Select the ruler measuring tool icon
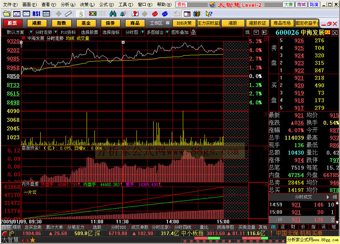The image size is (340, 244). [x=68, y=14]
